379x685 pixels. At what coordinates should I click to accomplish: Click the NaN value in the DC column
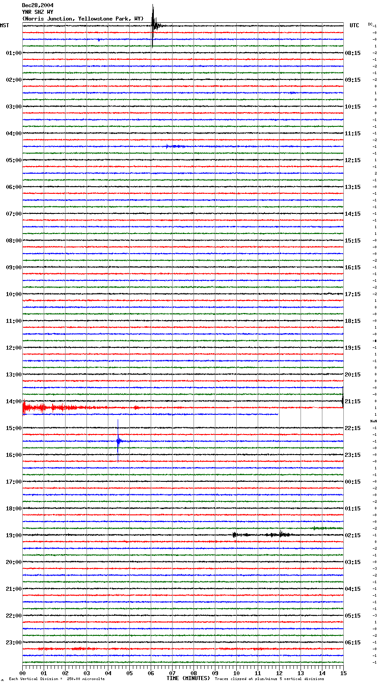click(x=374, y=421)
